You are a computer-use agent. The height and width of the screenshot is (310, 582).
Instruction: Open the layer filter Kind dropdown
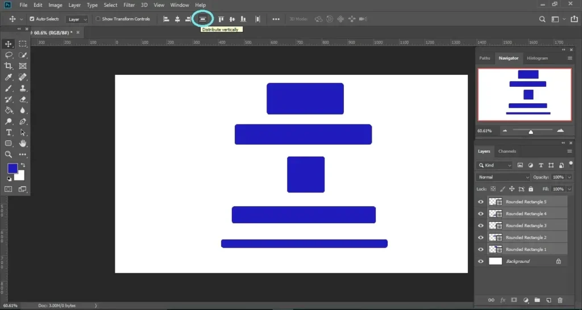495,165
